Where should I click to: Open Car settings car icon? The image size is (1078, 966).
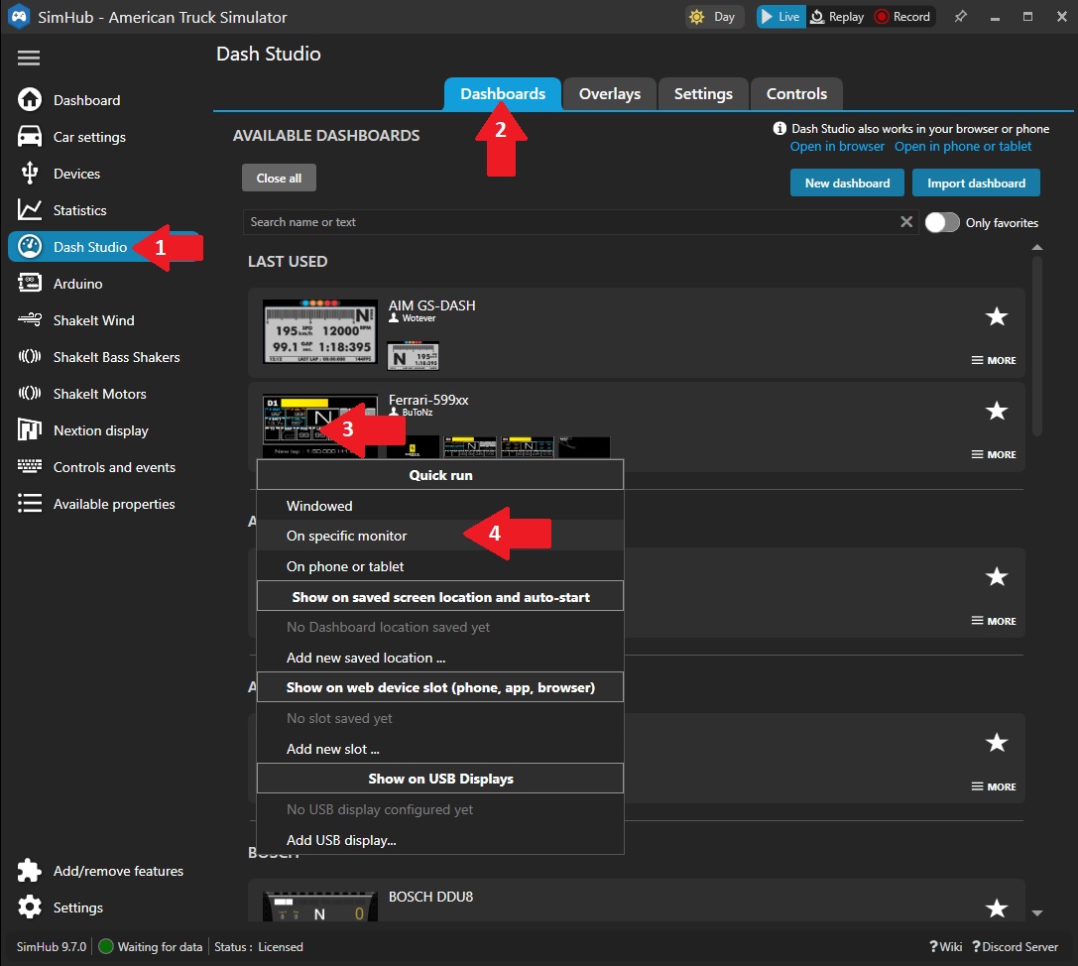[x=30, y=136]
